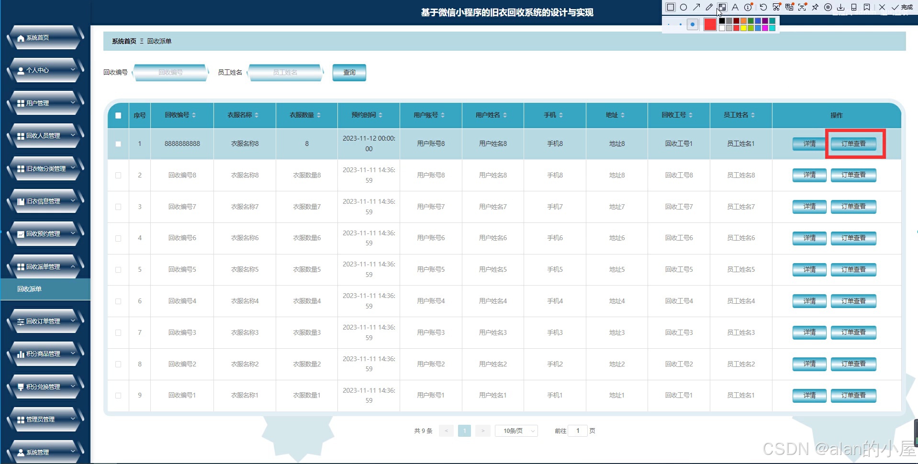Image resolution: width=918 pixels, height=464 pixels.
Task: Expand 回收预约管理 sidebar chevron
Action: 73,233
